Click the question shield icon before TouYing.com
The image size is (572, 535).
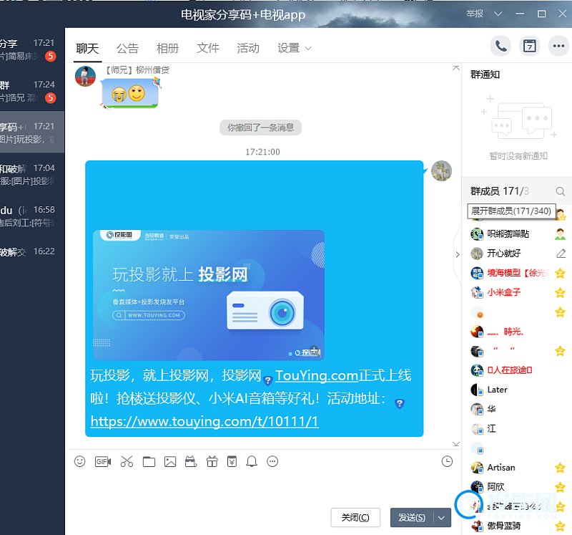pyautogui.click(x=267, y=380)
